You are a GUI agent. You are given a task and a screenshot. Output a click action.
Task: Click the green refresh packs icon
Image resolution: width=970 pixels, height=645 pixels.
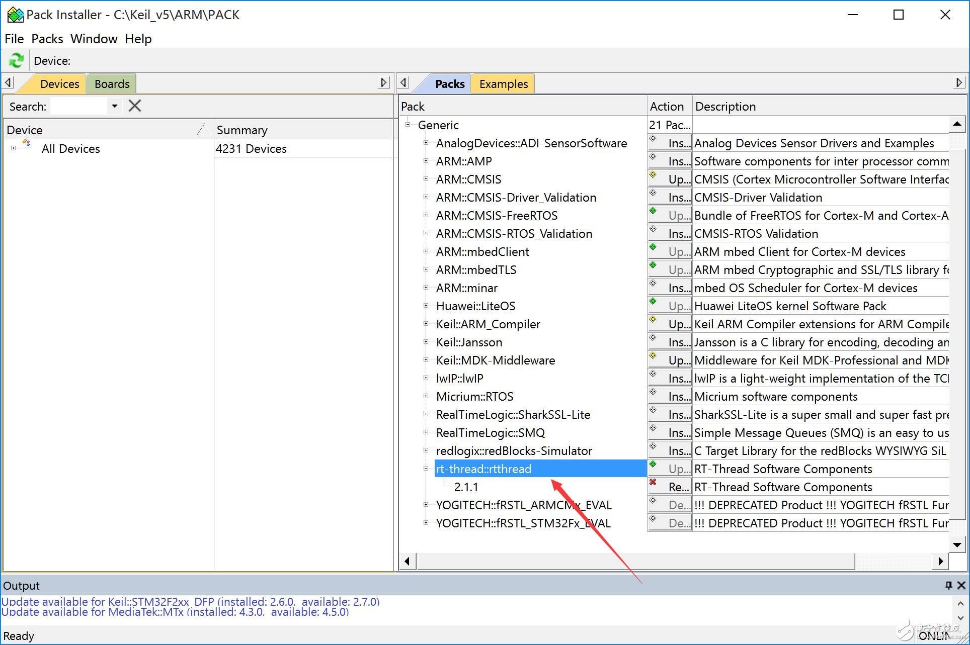(x=16, y=61)
